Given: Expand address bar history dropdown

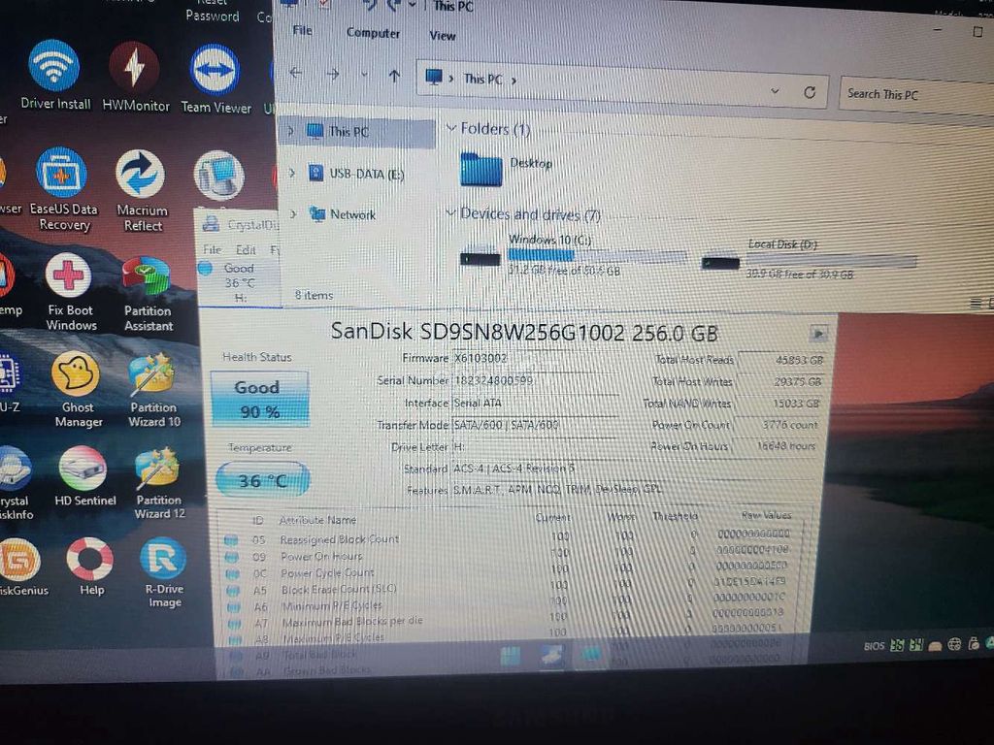Looking at the screenshot, I should point(775,91).
